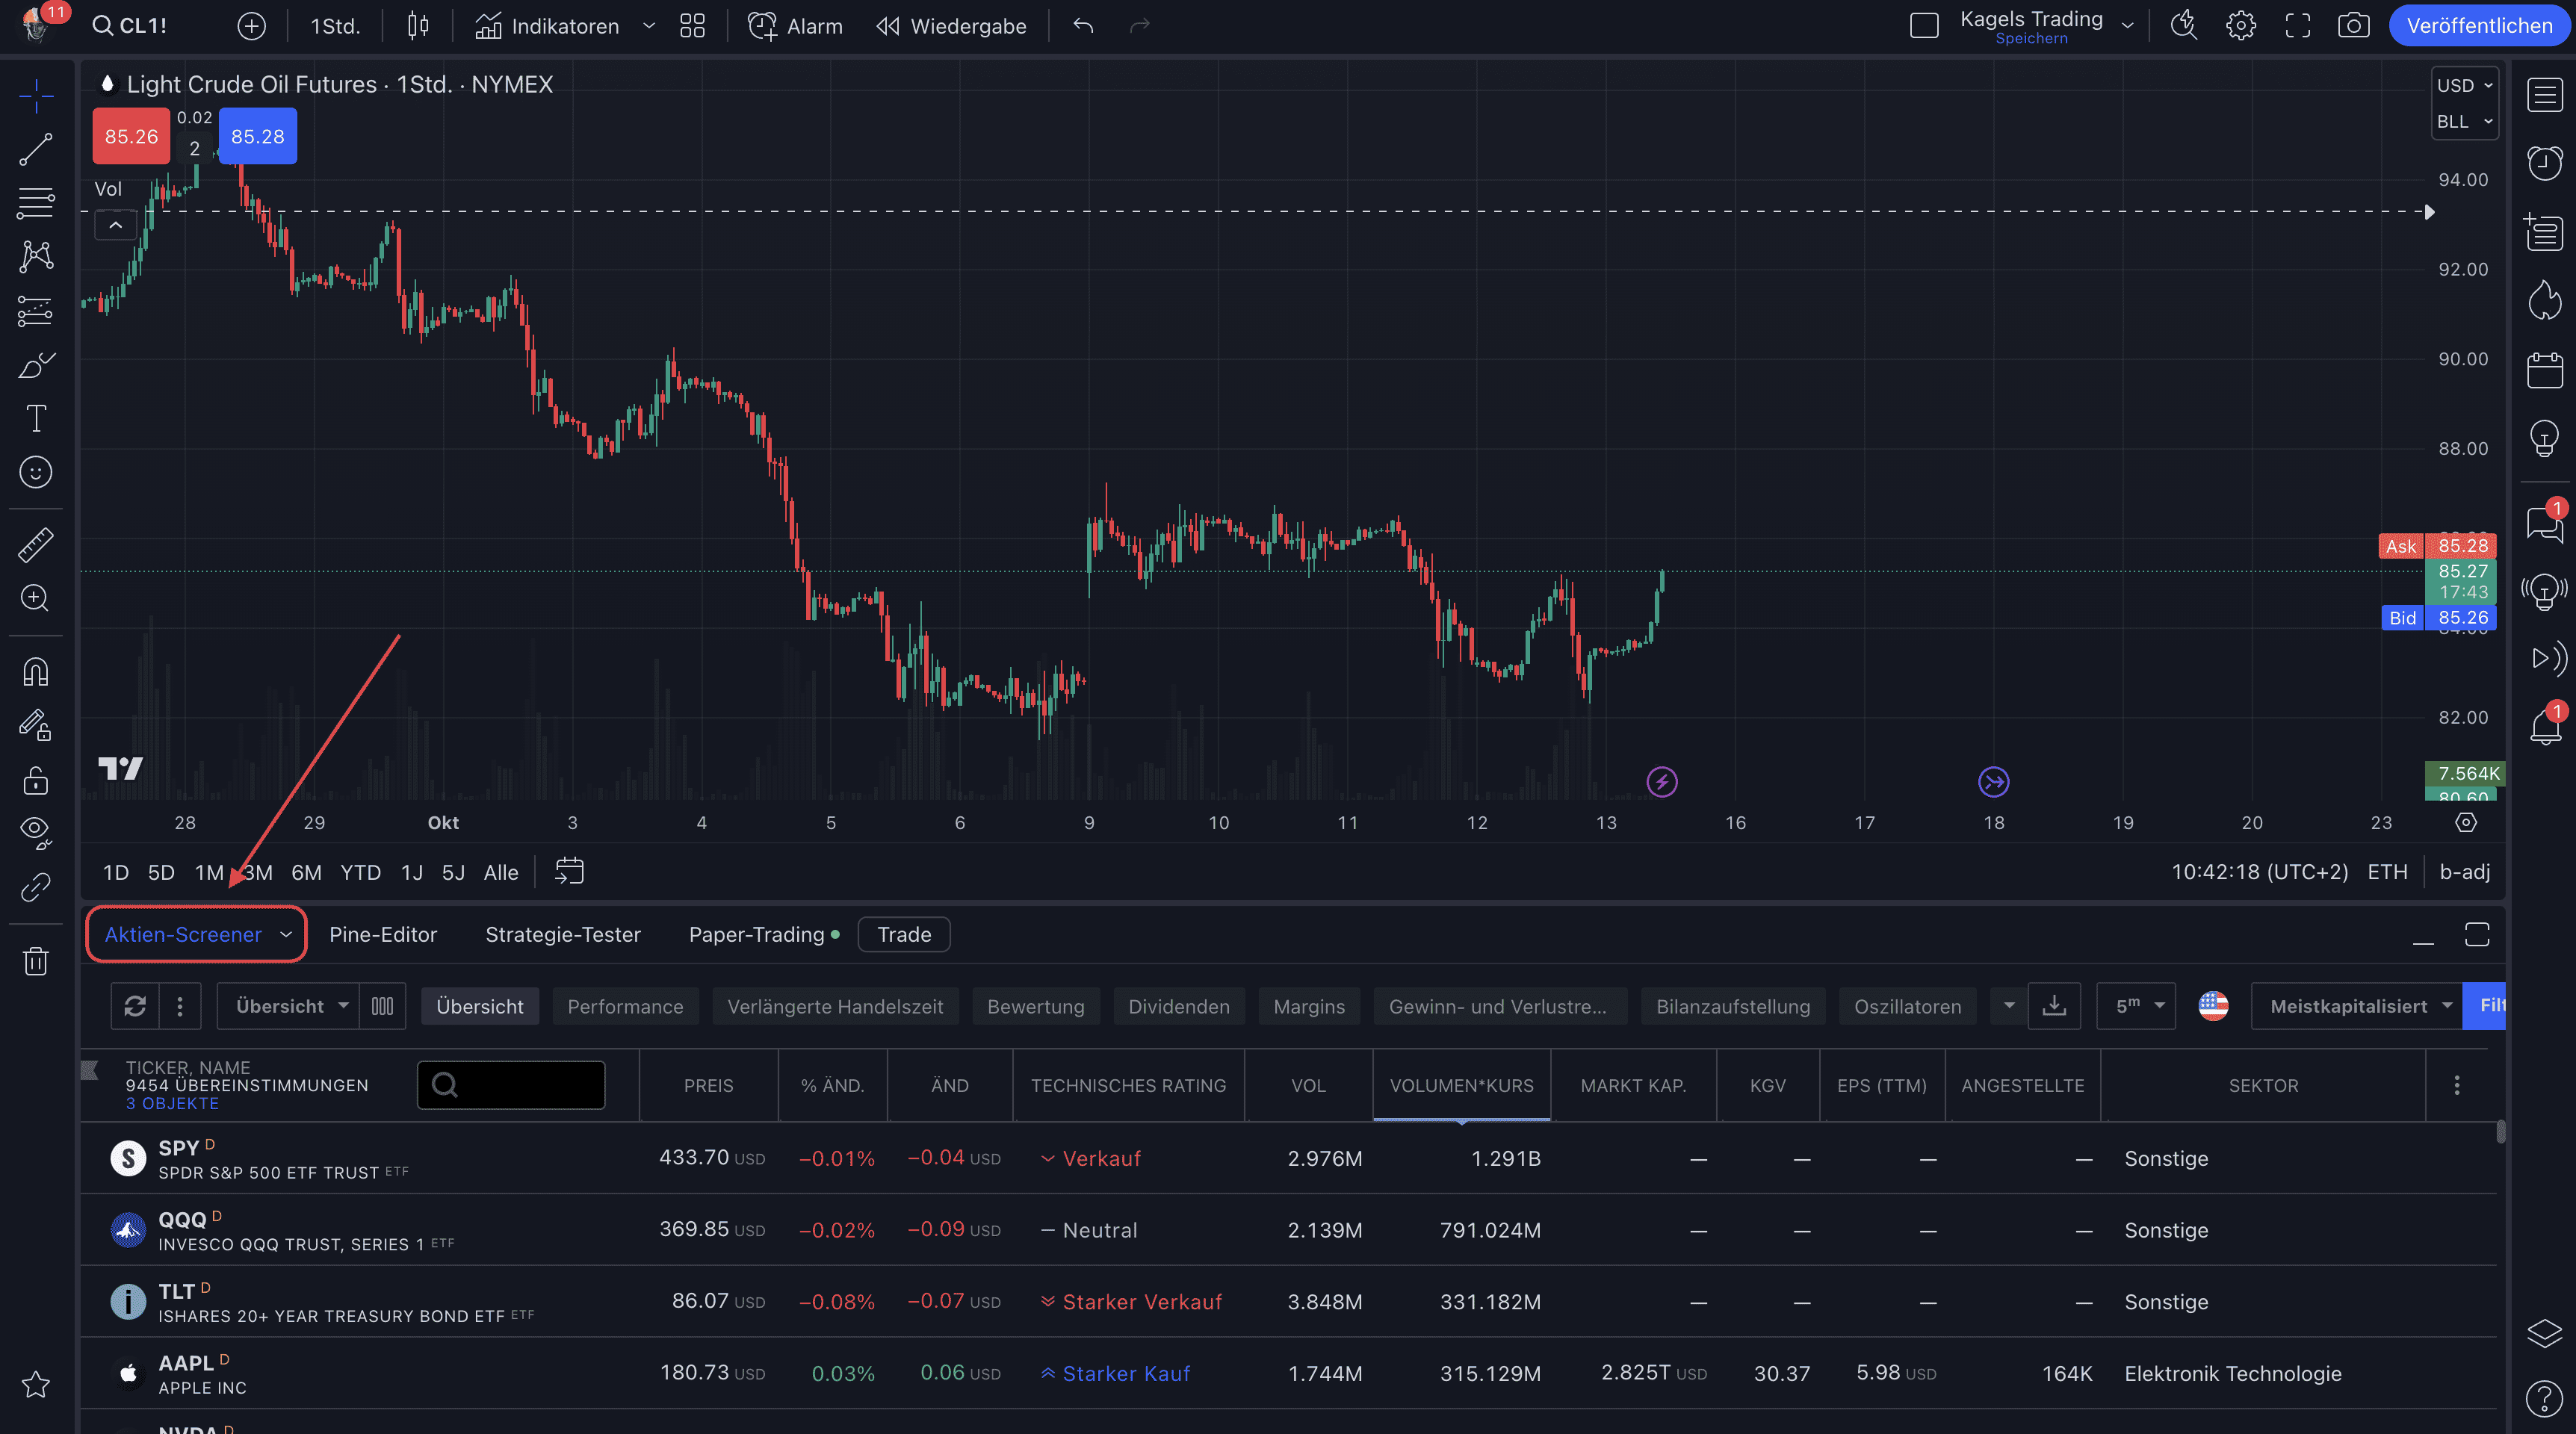This screenshot has height=1434, width=2576.
Task: Select the text annotation tool
Action: coord(35,418)
